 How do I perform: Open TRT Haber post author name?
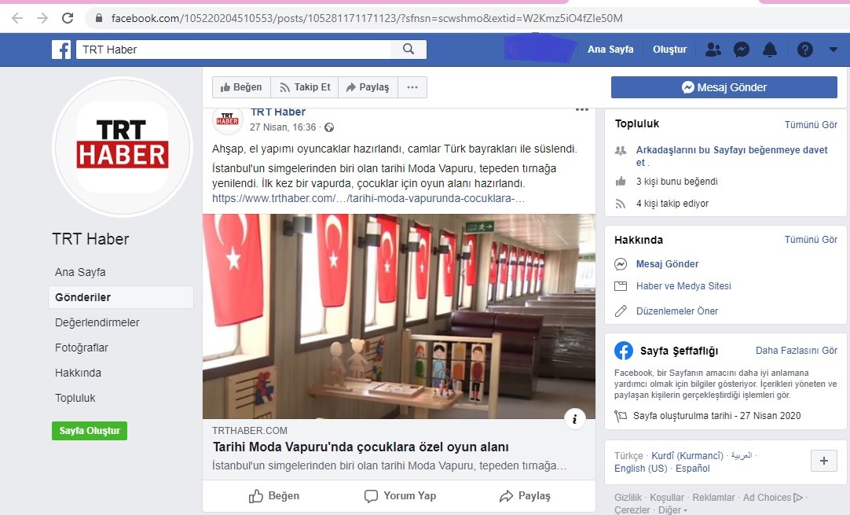[x=278, y=112]
